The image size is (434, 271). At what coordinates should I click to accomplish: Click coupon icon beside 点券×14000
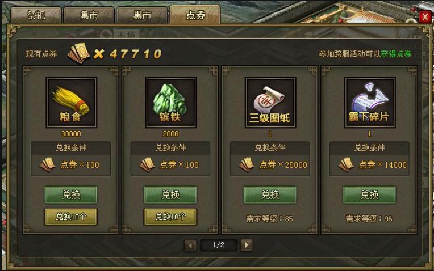coord(346,164)
